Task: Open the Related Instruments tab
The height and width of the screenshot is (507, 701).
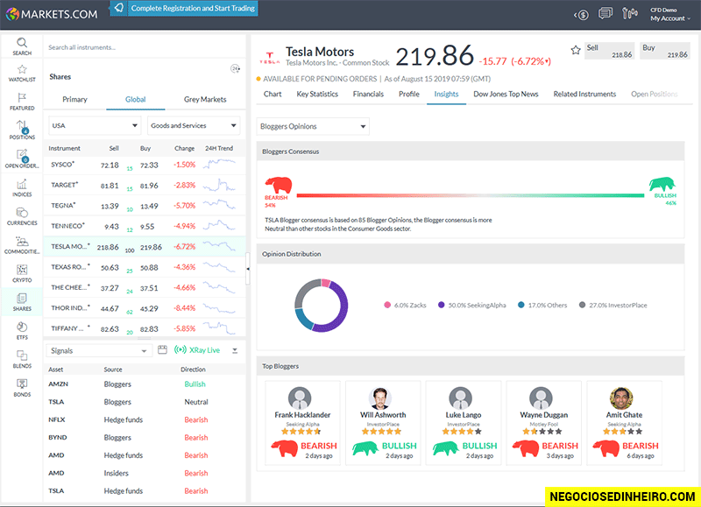Action: [x=584, y=94]
